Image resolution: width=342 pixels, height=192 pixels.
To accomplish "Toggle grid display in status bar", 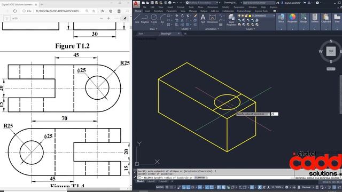I will coord(167,187).
